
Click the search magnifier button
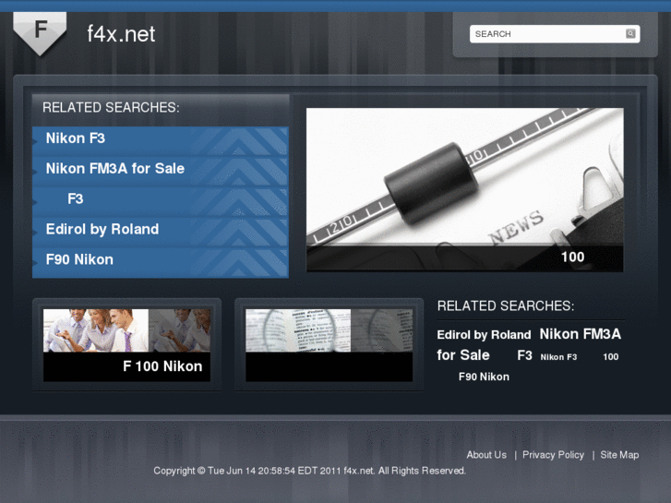tap(630, 34)
